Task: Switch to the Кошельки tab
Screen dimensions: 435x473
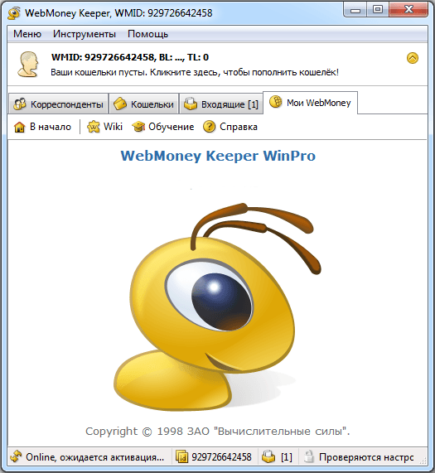Action: 143,104
